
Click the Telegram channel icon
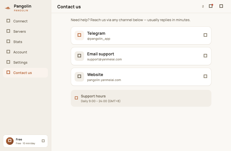point(79,35)
